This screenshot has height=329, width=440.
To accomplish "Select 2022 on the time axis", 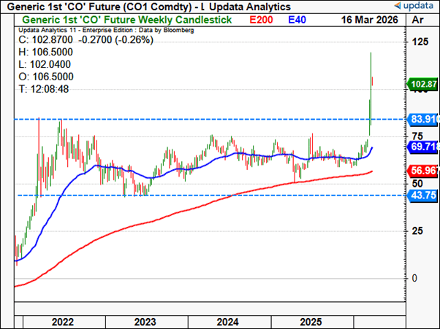I will click(61, 321).
